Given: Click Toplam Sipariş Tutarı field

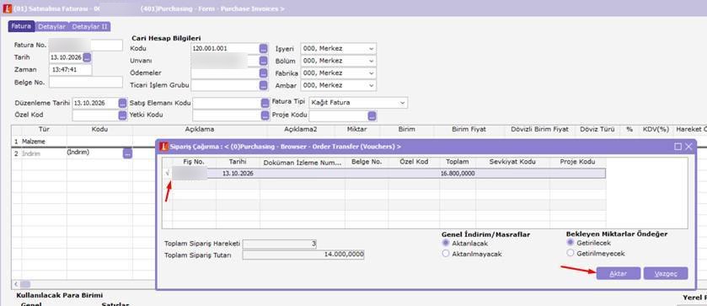Looking at the screenshot, I should tap(303, 255).
